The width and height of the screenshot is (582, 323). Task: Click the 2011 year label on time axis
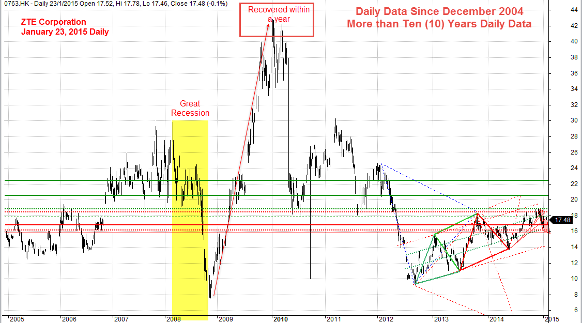click(333, 319)
